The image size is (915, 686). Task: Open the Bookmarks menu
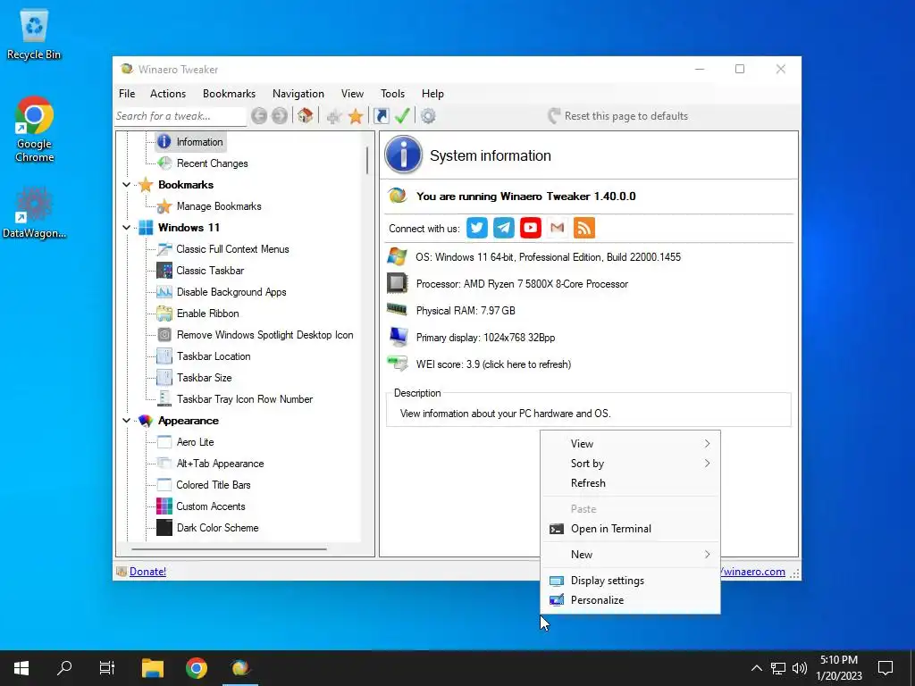(230, 94)
